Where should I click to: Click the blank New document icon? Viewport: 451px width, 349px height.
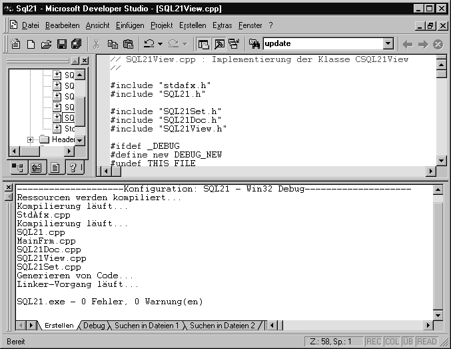pyautogui.click(x=31, y=44)
